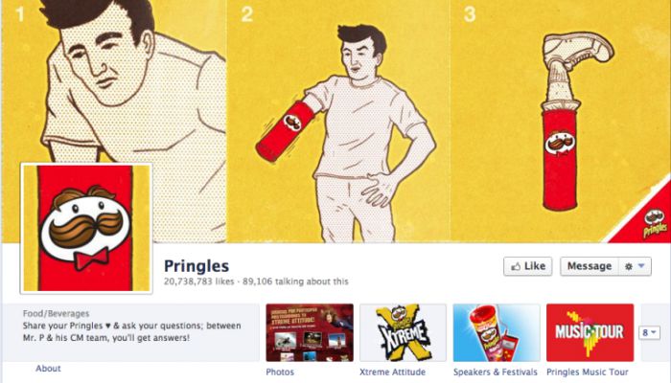
Task: Click the 89,106 talking about this count
Action: coord(295,282)
